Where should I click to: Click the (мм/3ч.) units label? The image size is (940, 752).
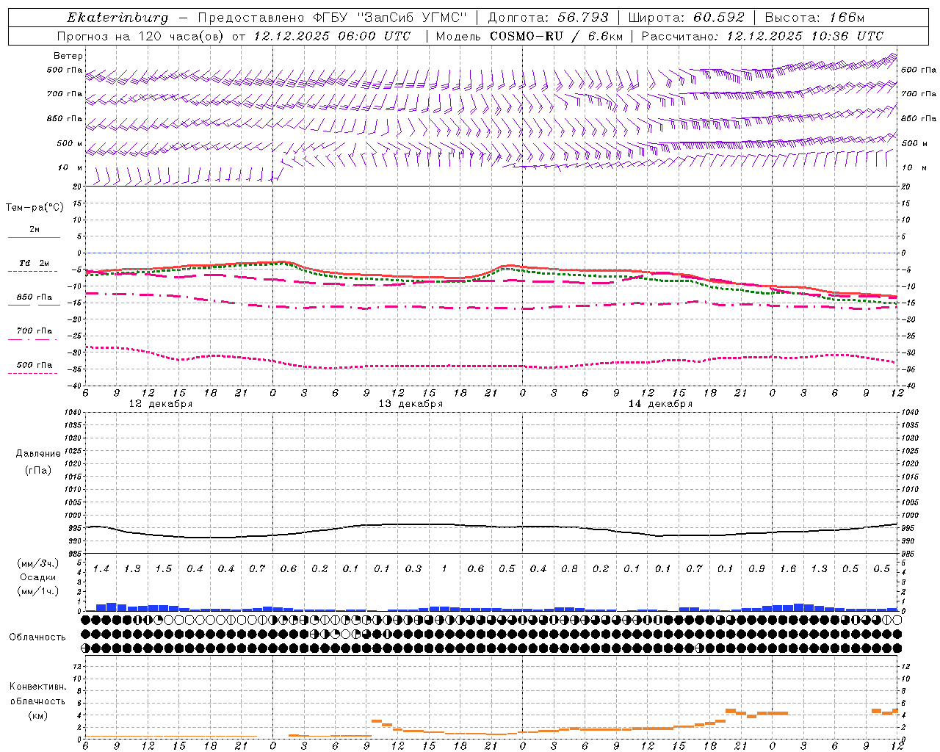38,563
